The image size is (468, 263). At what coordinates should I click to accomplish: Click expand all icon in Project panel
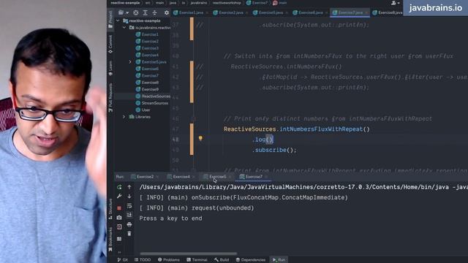145,12
